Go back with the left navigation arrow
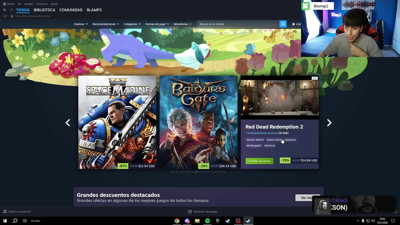Screen dimensions: 400x225 pyautogui.click(x=5, y=10)
